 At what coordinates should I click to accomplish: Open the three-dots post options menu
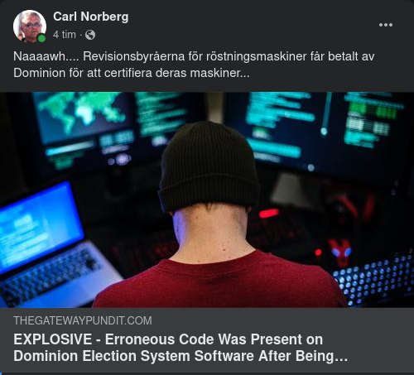click(x=386, y=25)
